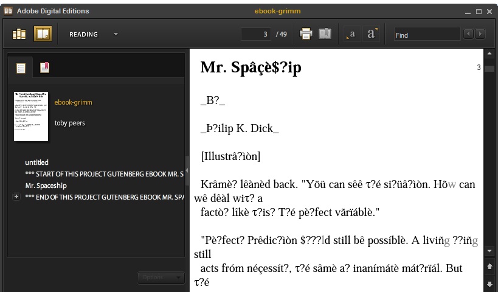Jump to END OF THIS PROJECT GUTENBERG entry
The width and height of the screenshot is (498, 292).
(x=105, y=197)
